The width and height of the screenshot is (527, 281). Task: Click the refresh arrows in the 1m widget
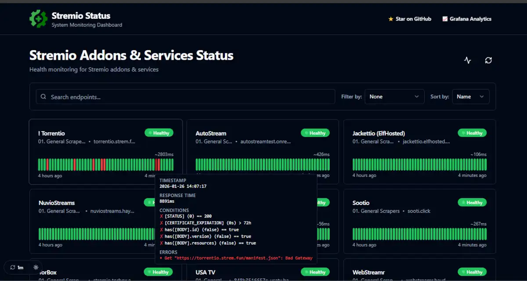[x=13, y=267]
